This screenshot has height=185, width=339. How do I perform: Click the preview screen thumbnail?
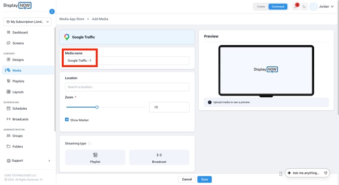click(266, 71)
